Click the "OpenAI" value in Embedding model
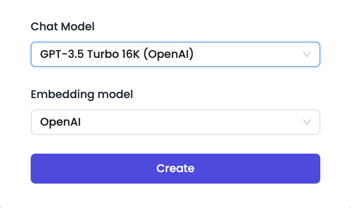This screenshot has width=351, height=208. pos(61,122)
